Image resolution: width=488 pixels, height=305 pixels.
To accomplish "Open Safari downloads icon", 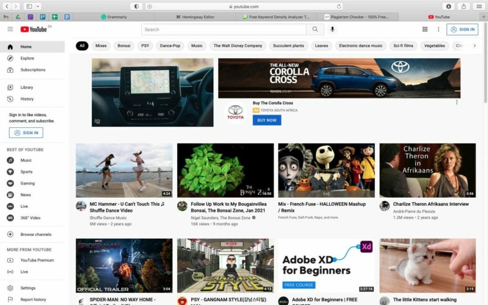I will [448, 6].
